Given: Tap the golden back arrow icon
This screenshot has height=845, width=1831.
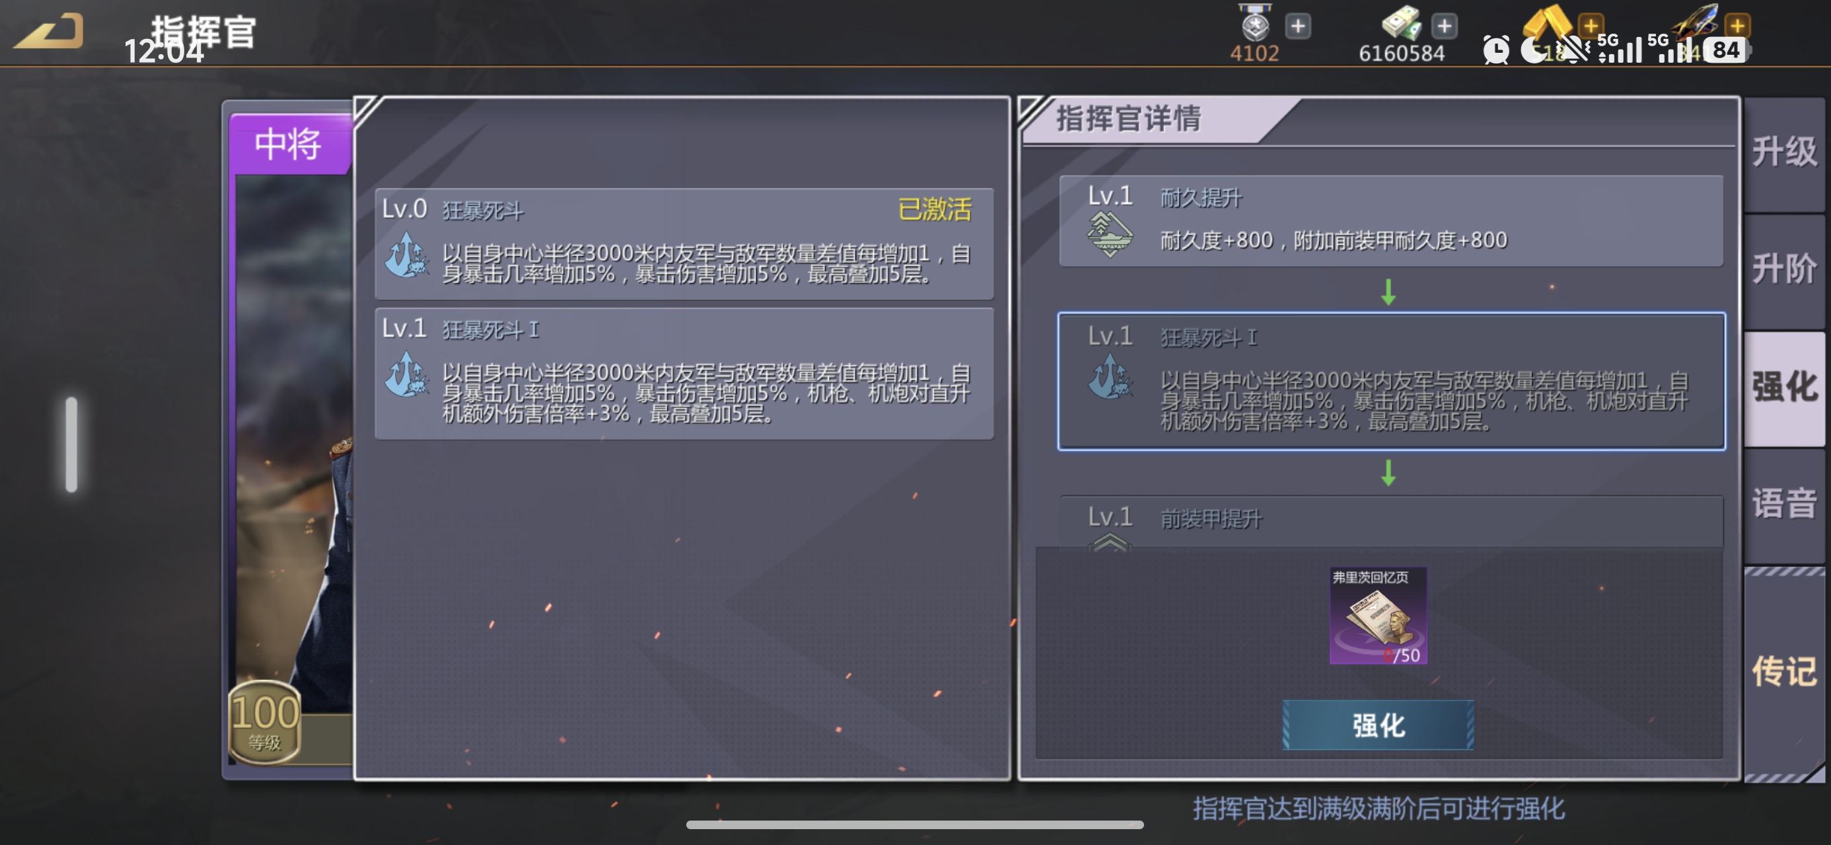Looking at the screenshot, I should point(48,31).
